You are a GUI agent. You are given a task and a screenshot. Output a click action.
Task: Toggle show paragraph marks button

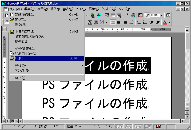147,15
